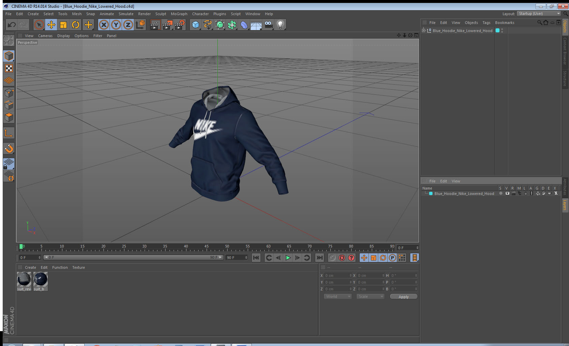Go to end of animation
The height and width of the screenshot is (346, 569).
[319, 258]
